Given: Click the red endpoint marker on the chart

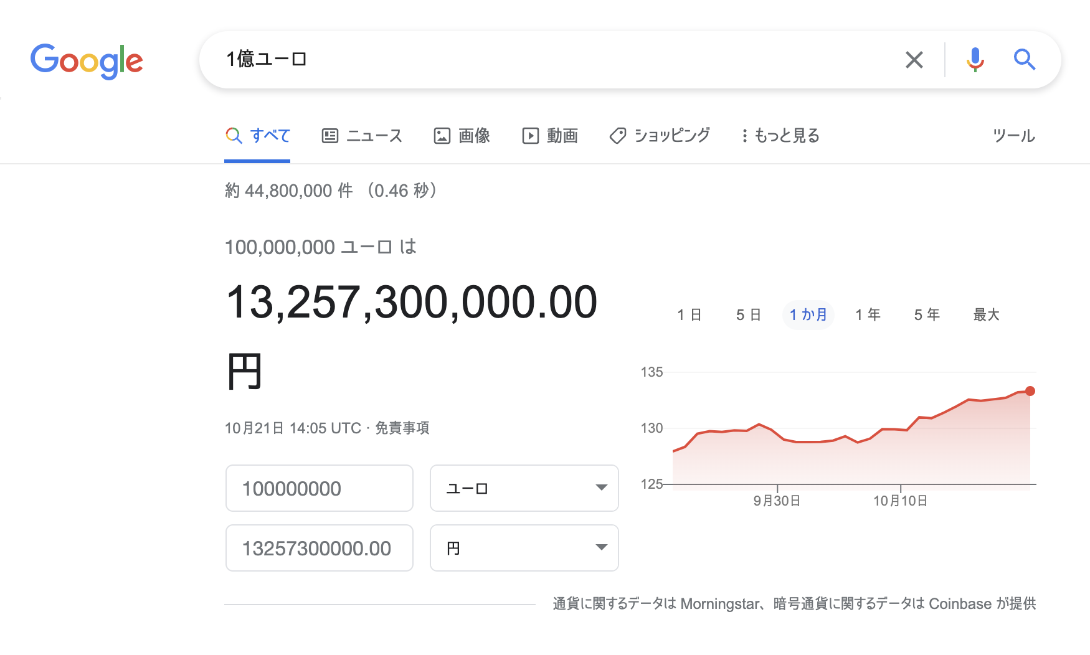Looking at the screenshot, I should (1030, 391).
